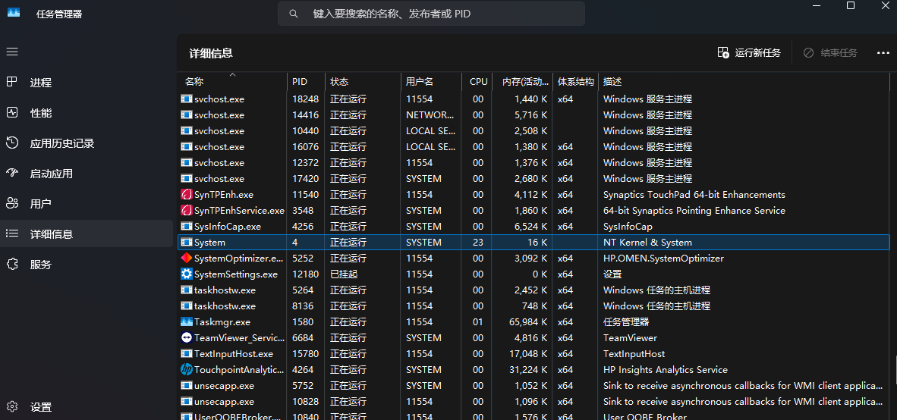Screen dimensions: 897x420
Task: Click the search input field
Action: pyautogui.click(x=431, y=14)
